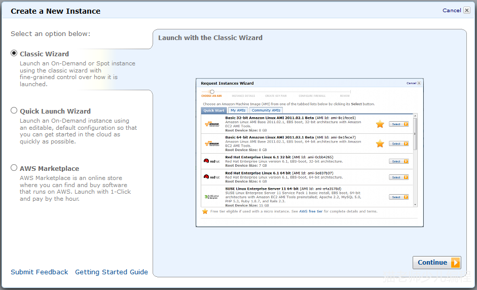Click the Amazon Web Services logo on the 32-bit AMI
477x290 pixels.
[211, 124]
